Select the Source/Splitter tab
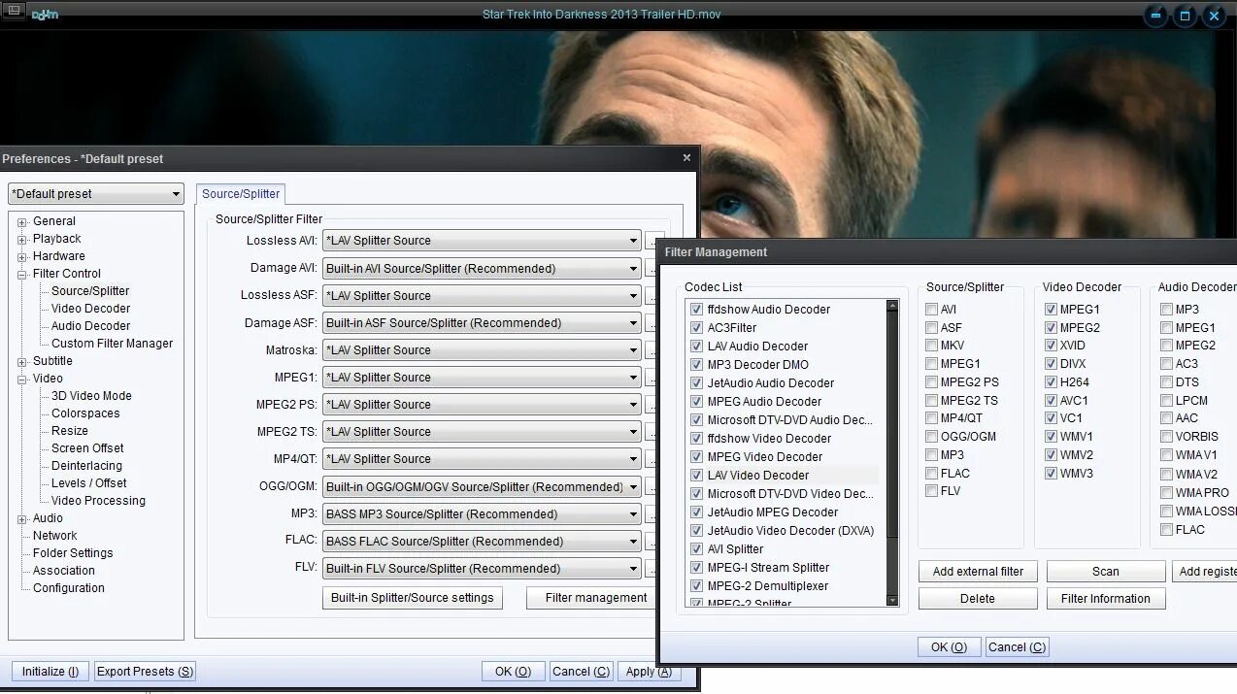The image size is (1237, 694). pyautogui.click(x=241, y=194)
